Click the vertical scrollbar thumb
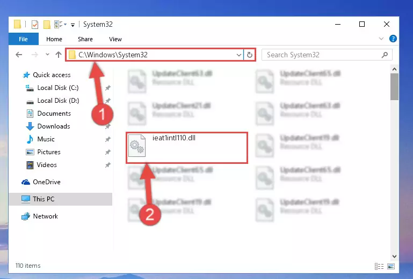The image size is (413, 279). (394, 87)
